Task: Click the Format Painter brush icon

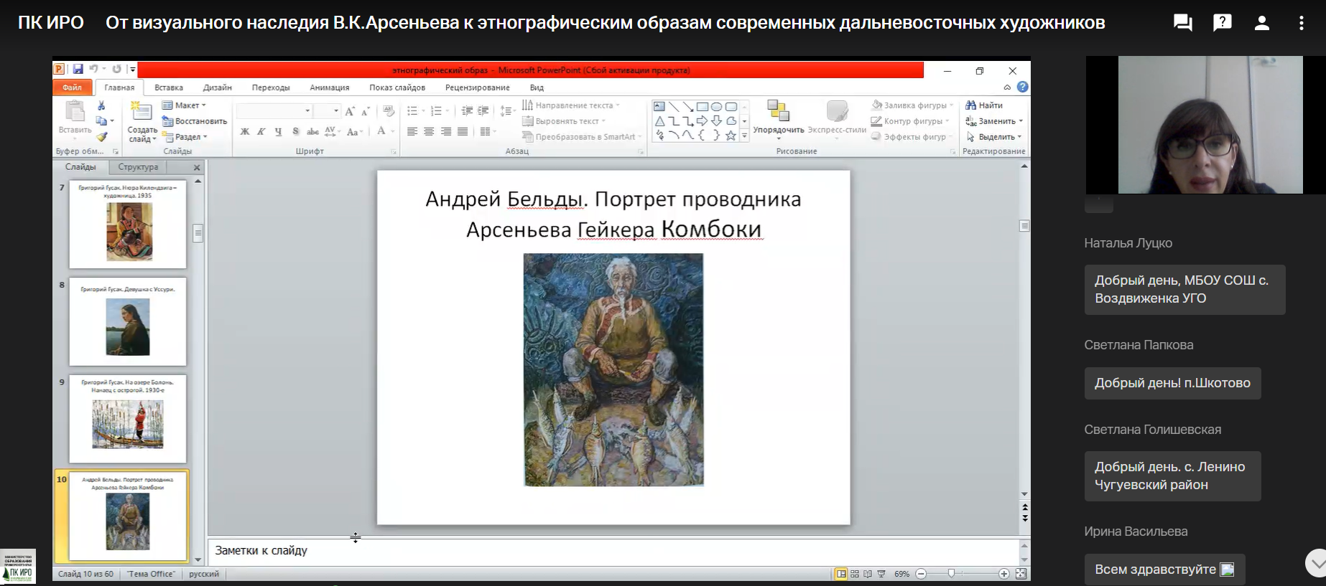Action: coord(101,136)
